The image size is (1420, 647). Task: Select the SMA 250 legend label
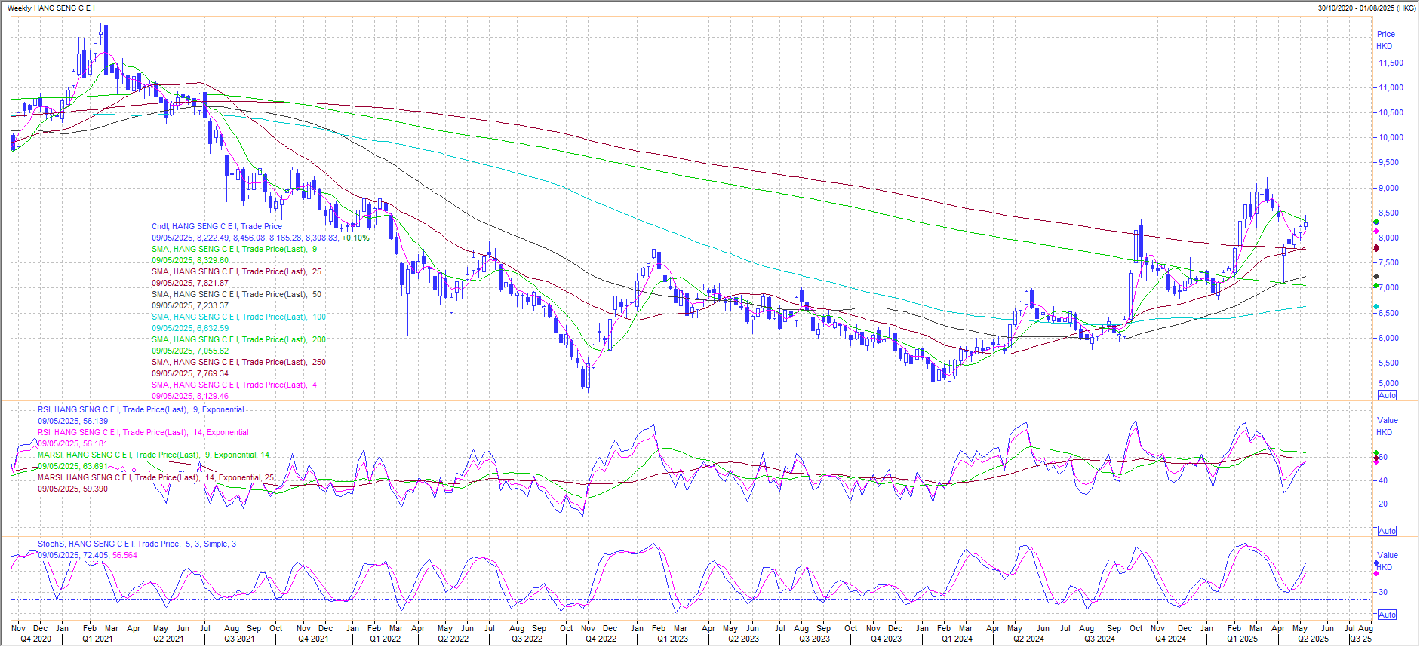tap(238, 362)
